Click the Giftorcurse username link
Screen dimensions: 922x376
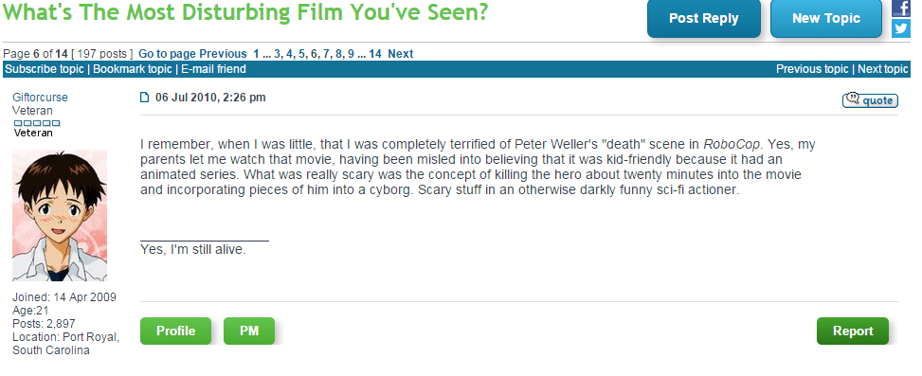click(x=40, y=98)
